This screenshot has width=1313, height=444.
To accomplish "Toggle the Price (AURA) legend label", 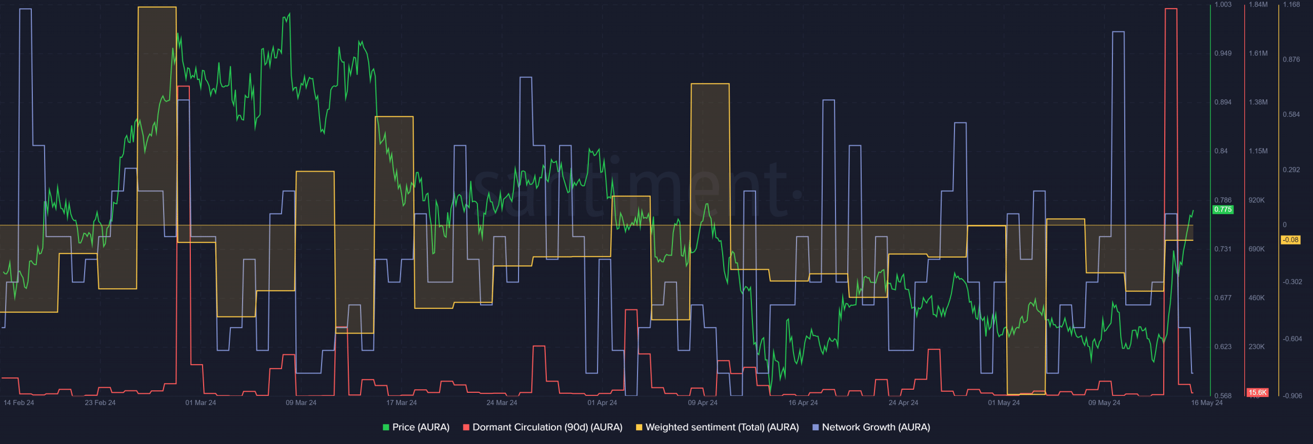I will click(x=421, y=427).
